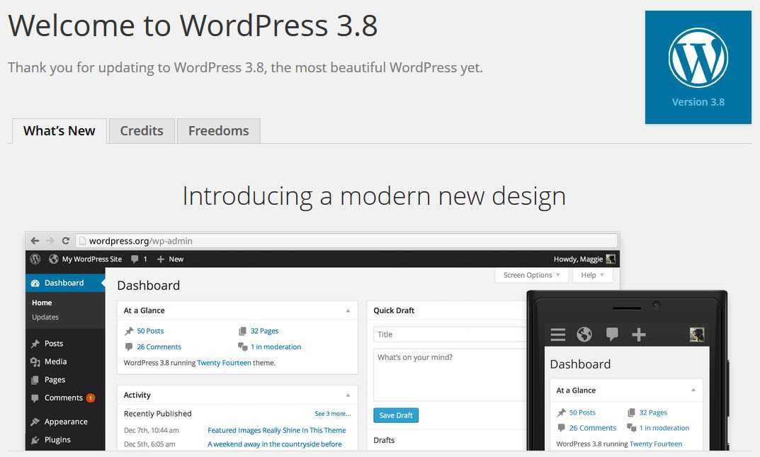Click the comment bubble icon in admin bar
The width and height of the screenshot is (760, 457).
135,259
